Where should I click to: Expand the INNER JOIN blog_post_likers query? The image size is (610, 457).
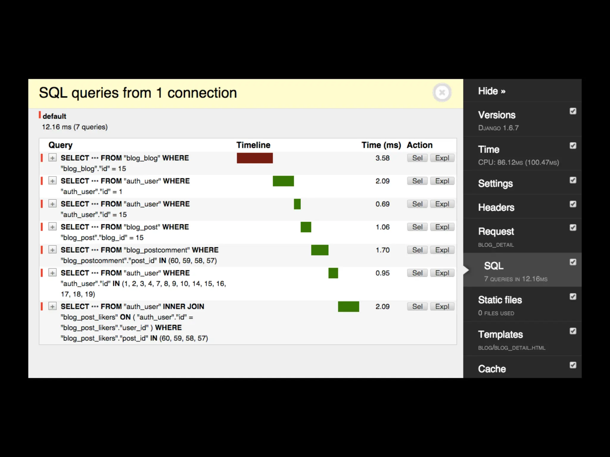tap(52, 306)
